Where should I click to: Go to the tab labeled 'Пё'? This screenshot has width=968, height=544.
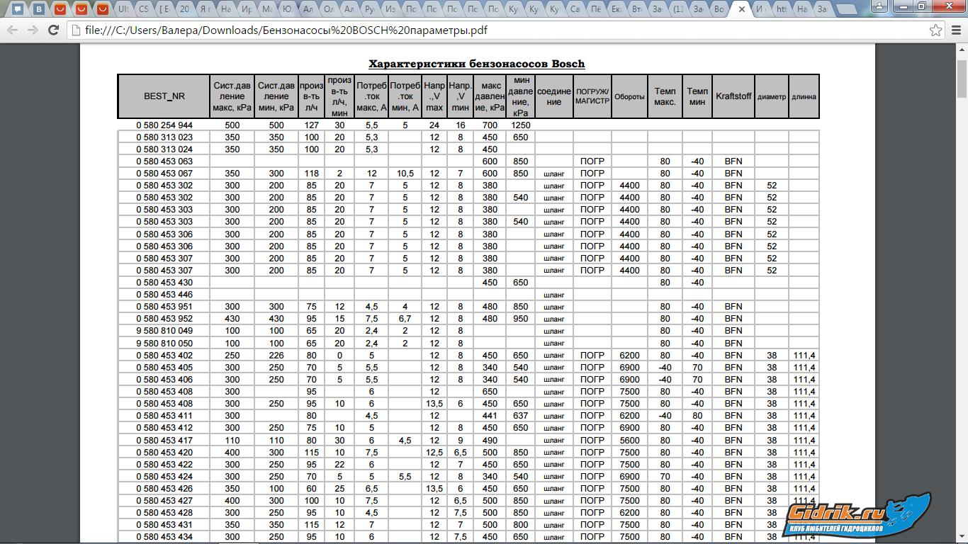click(x=597, y=10)
